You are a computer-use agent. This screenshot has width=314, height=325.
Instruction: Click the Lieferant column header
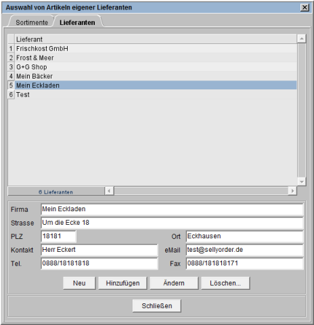[x=156, y=39]
